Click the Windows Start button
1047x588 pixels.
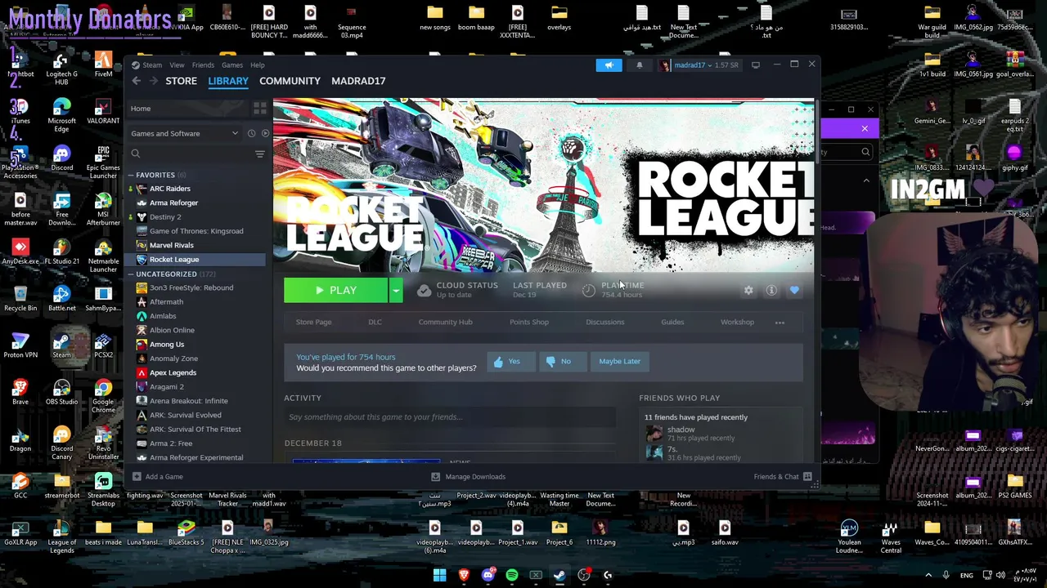click(x=439, y=575)
